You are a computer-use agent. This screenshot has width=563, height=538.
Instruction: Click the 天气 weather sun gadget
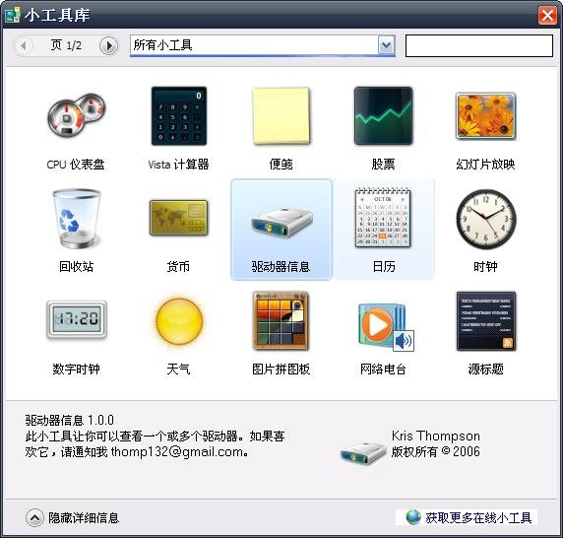click(x=179, y=321)
